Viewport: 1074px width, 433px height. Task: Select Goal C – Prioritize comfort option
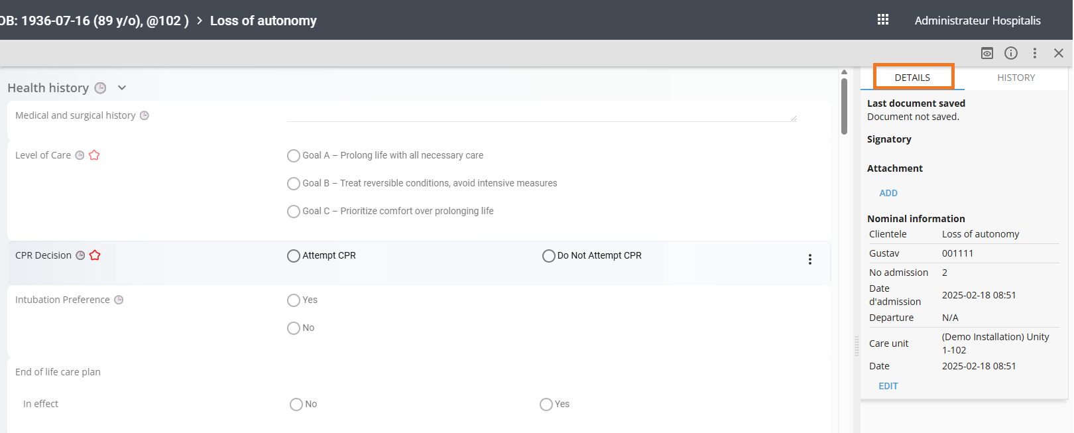[x=294, y=212]
